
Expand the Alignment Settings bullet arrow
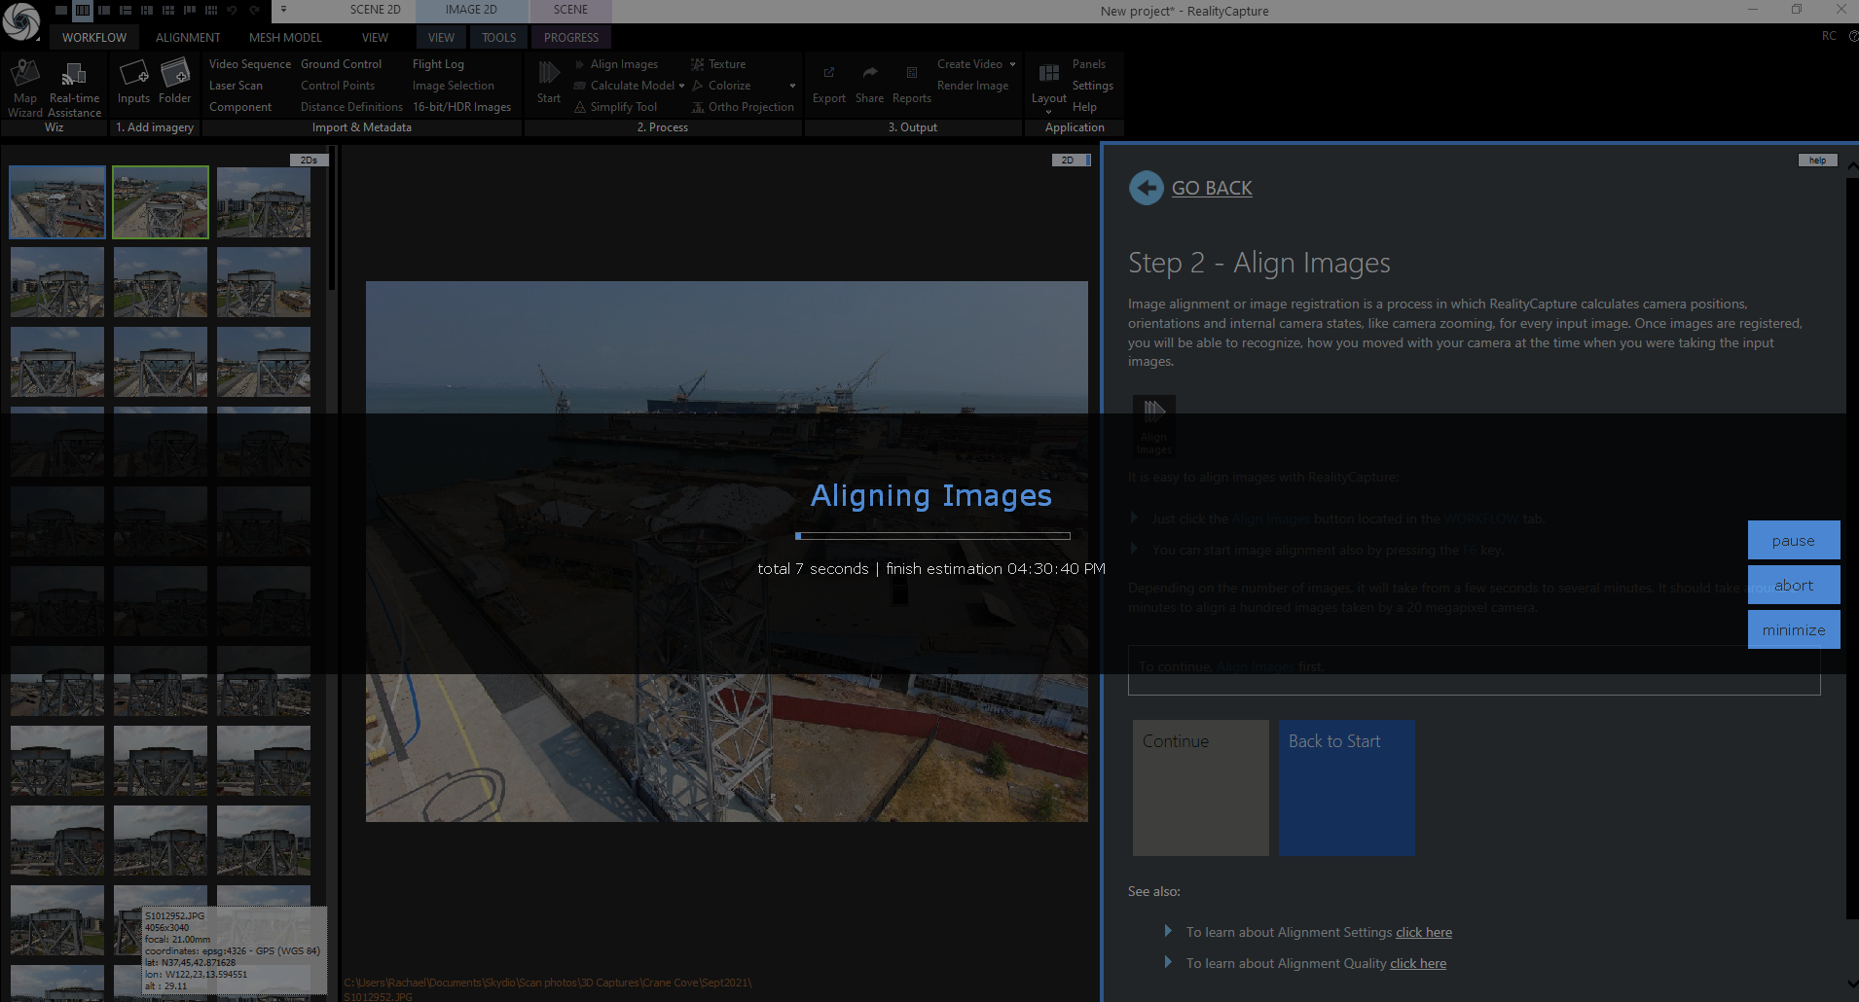(1168, 931)
